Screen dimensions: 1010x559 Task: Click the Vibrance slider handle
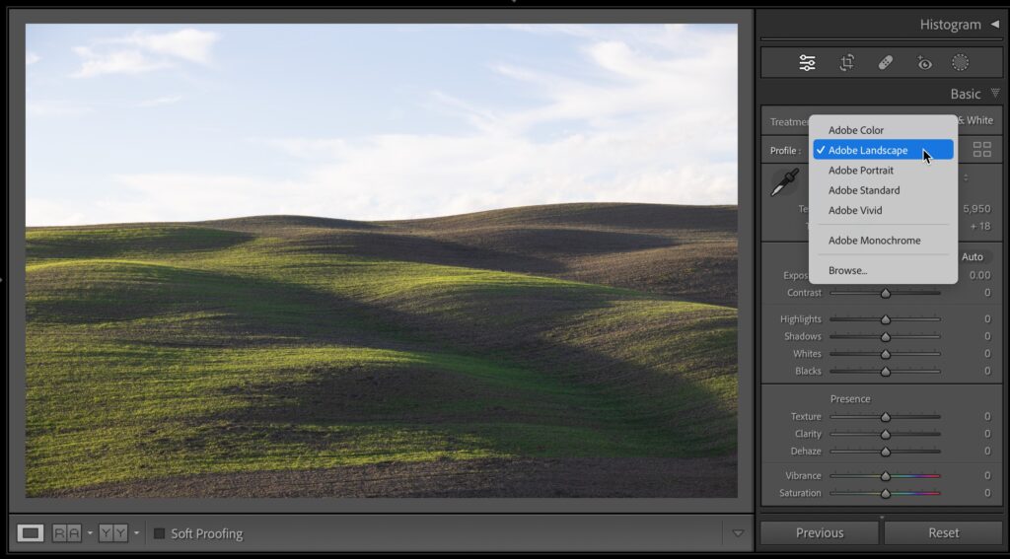[x=885, y=476]
